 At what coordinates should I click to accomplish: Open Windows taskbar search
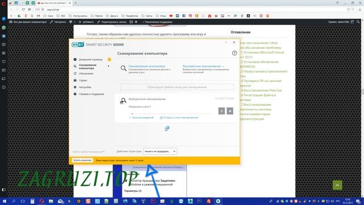point(14,201)
